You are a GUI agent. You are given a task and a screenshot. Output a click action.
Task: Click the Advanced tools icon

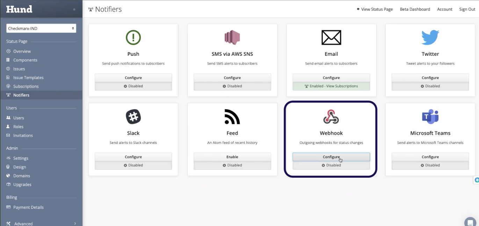tap(8, 224)
